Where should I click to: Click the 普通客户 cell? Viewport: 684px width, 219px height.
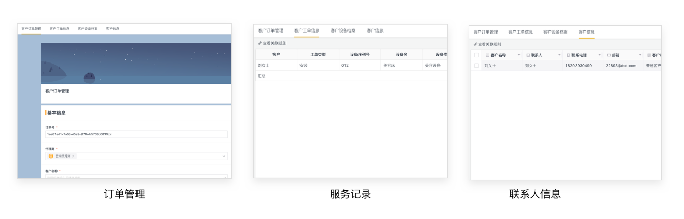652,66
